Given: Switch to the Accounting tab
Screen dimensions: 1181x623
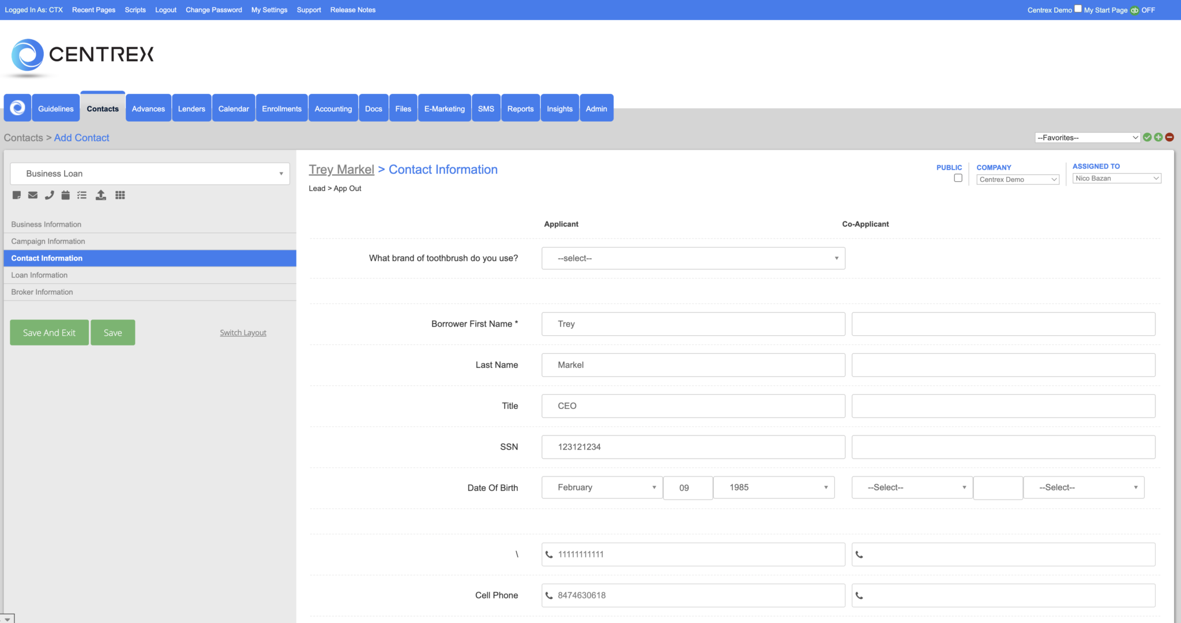Looking at the screenshot, I should pos(333,108).
